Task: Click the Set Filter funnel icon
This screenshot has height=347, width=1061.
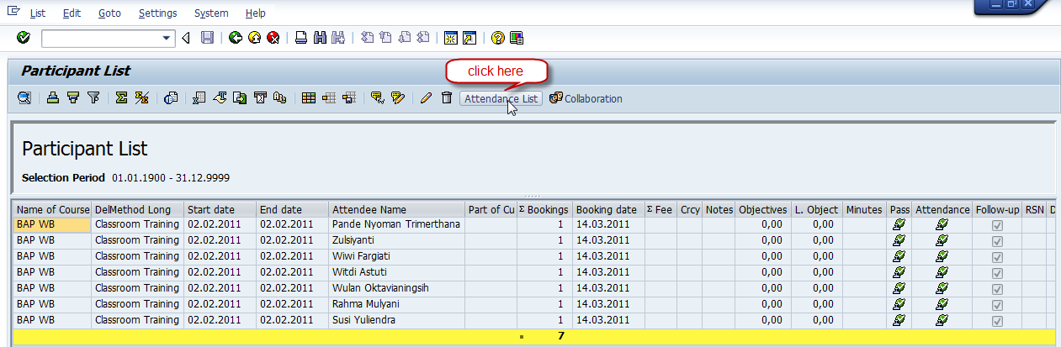Action: [x=93, y=98]
